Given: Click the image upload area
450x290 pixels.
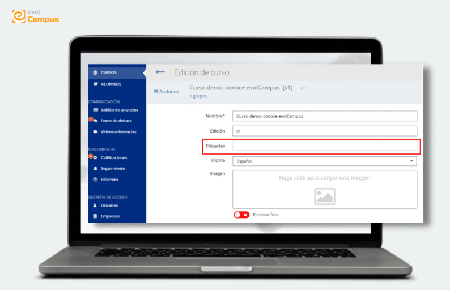Looking at the screenshot, I should point(325,189).
